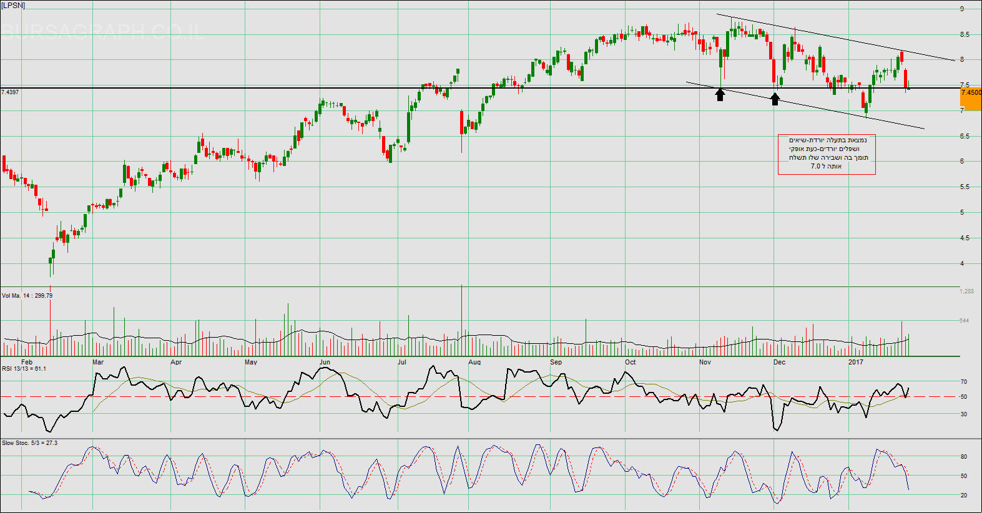Click the 'RSI 13/13 = 61.1' indicator label
982x513 pixels.
coord(24,369)
